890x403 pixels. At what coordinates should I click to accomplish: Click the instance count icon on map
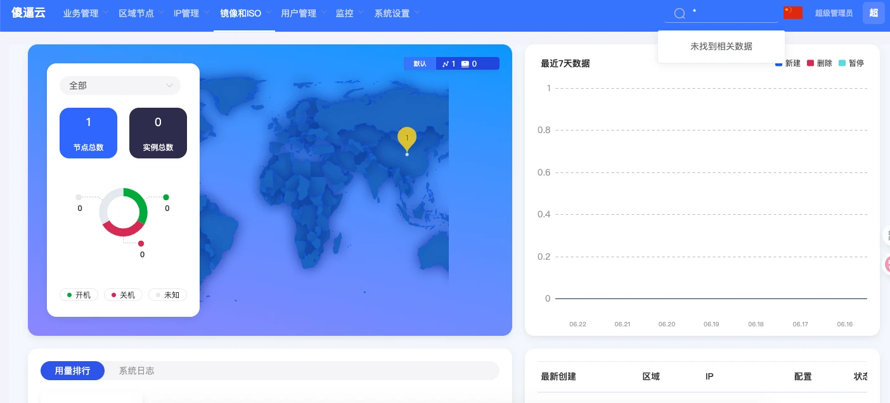coord(465,63)
